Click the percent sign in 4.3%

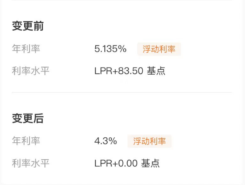(113, 141)
